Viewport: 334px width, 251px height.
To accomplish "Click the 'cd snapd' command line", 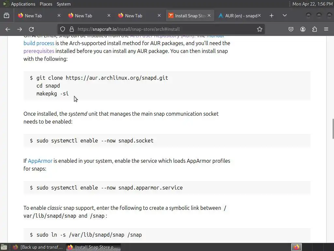I will click(48, 86).
